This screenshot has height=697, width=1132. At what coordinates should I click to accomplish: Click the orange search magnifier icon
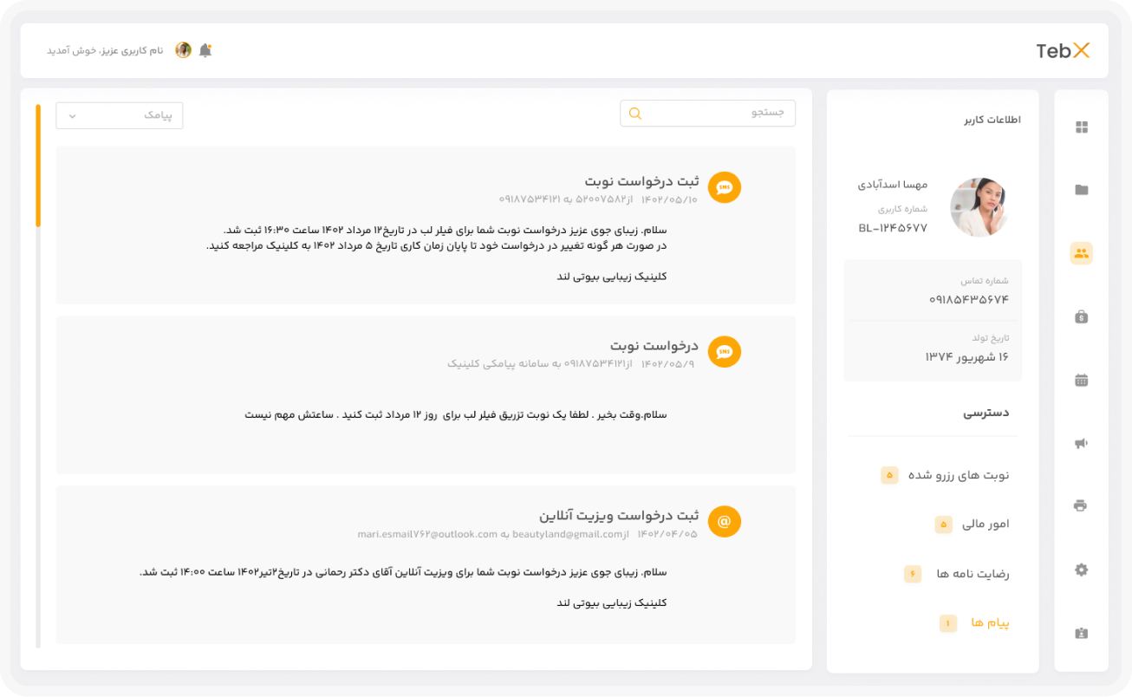[x=635, y=114]
